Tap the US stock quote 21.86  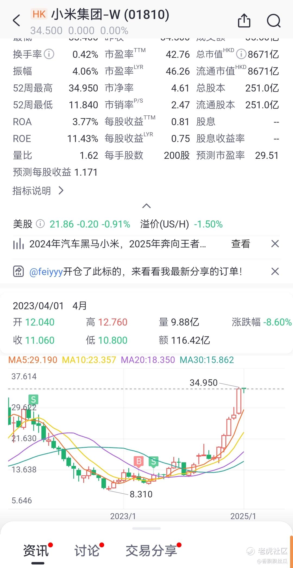(62, 224)
